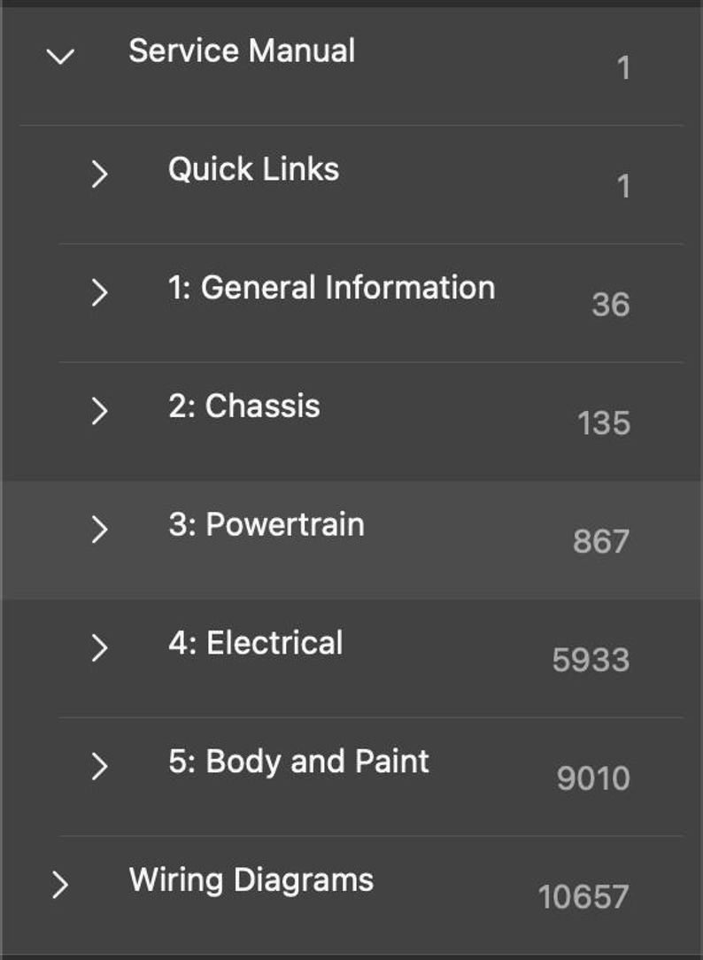Click page number 867 for Powertrain
Image resolution: width=703 pixels, height=960 pixels.
[x=600, y=541]
